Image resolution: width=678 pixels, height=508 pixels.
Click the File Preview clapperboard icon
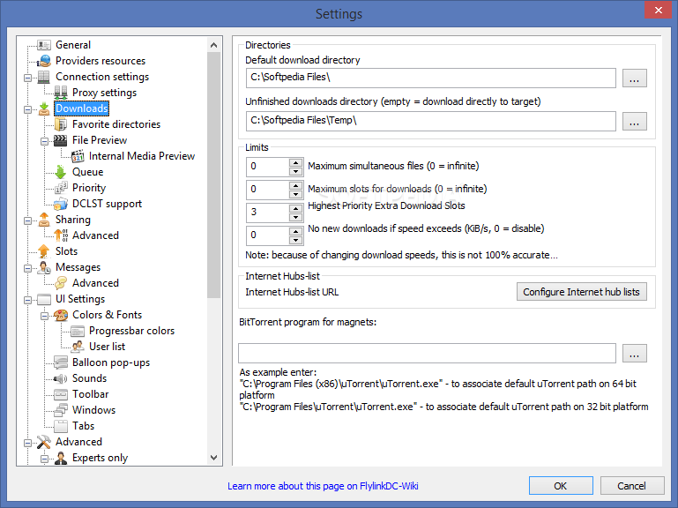[x=61, y=140]
